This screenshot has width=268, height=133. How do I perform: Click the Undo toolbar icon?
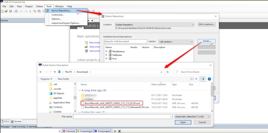tap(21, 11)
